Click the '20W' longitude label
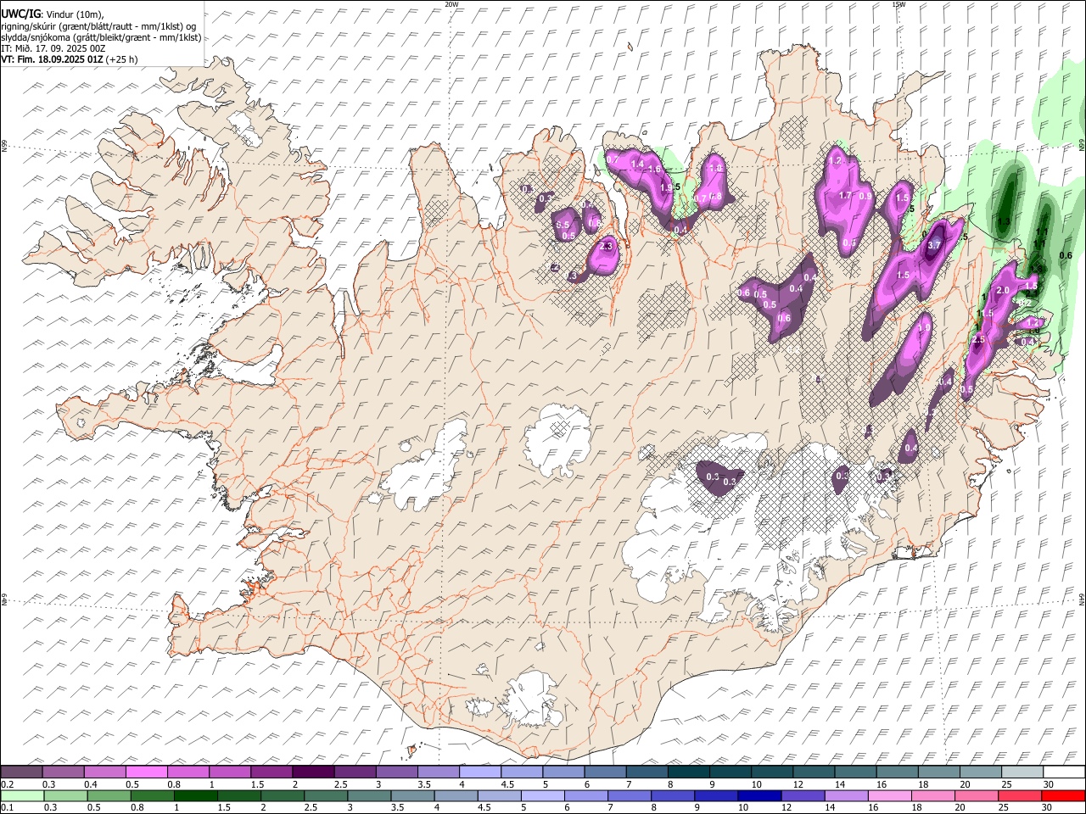 [451, 4]
